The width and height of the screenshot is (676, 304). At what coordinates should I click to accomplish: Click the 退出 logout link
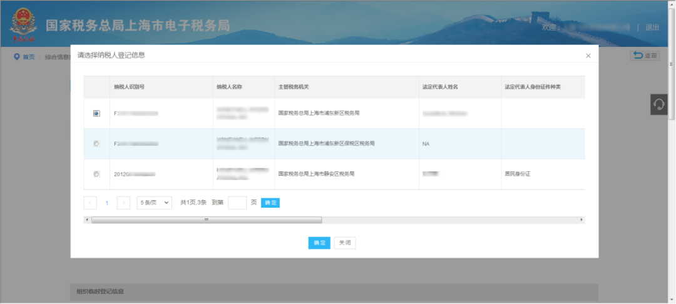click(652, 27)
